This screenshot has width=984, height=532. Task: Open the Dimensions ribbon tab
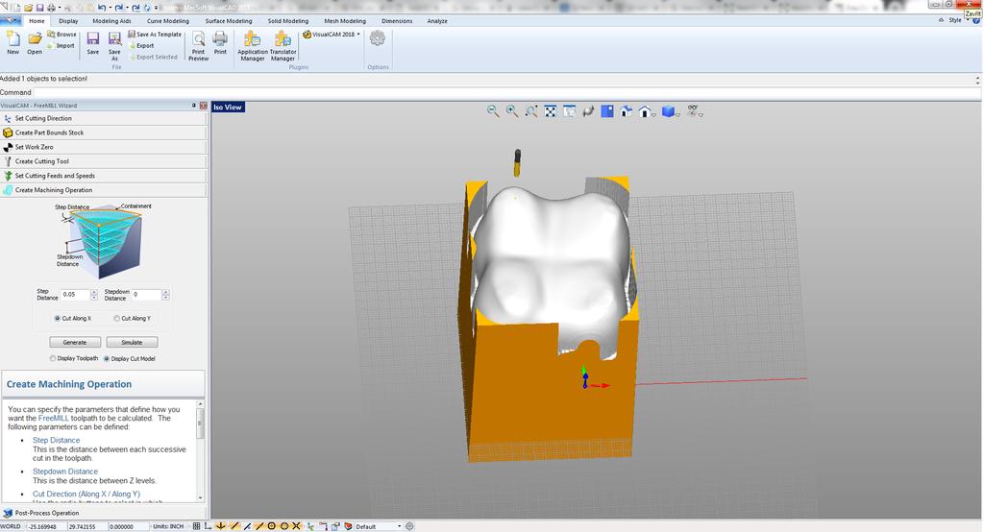397,21
